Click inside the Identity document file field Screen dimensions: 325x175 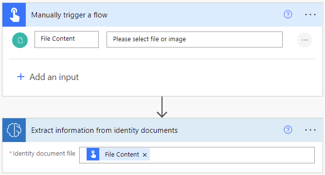point(197,155)
